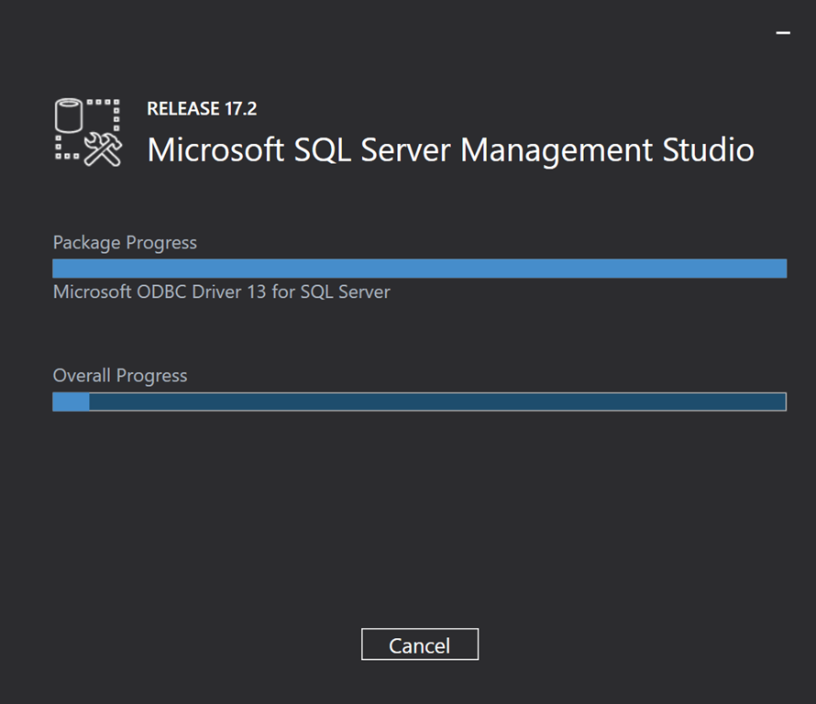Image resolution: width=816 pixels, height=704 pixels.
Task: Click the Microsoft SQL Server Management Studio title
Action: [450, 150]
